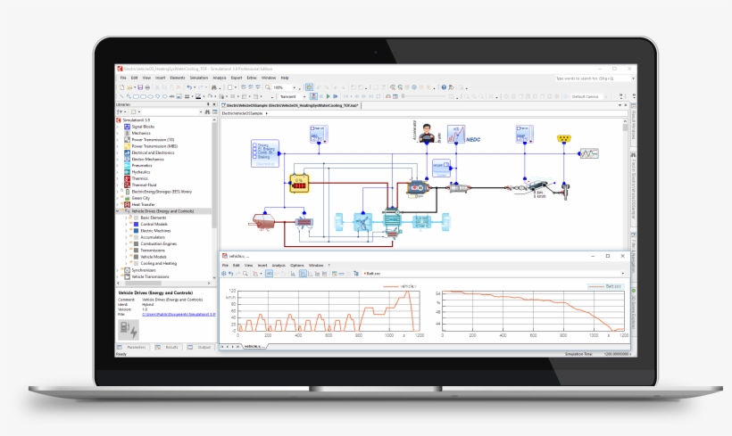Select the ellipse drawing tool
732x436 pixels.
[x=150, y=96]
